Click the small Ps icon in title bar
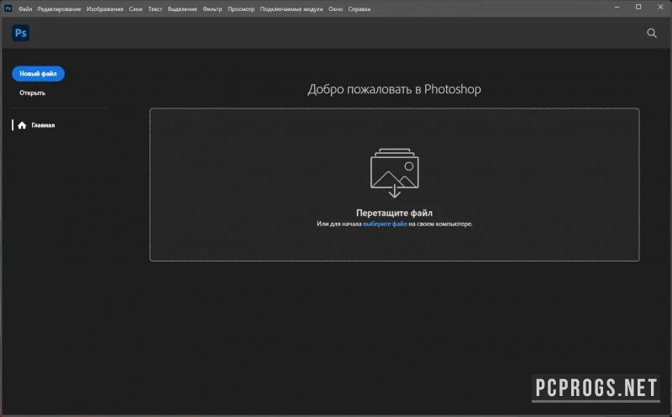Viewport: 672px width, 417px height. click(8, 8)
